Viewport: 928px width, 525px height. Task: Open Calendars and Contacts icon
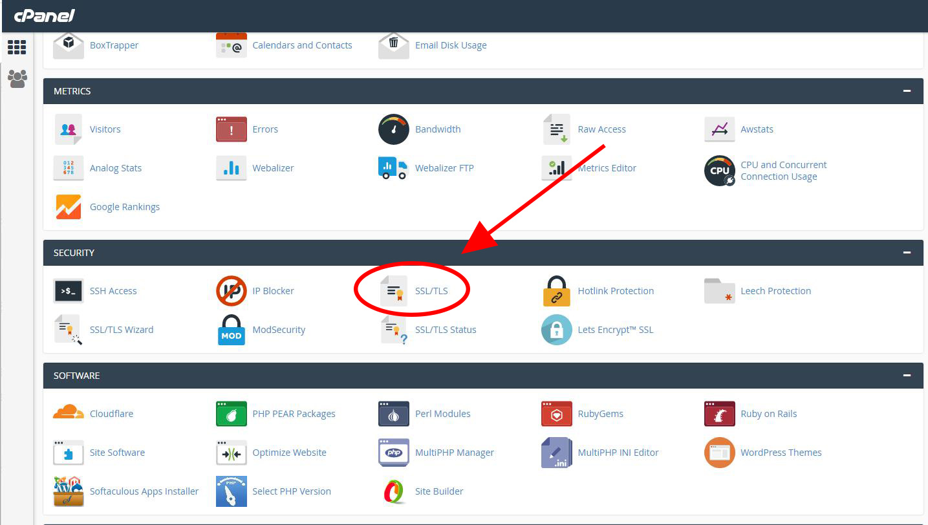(x=232, y=45)
